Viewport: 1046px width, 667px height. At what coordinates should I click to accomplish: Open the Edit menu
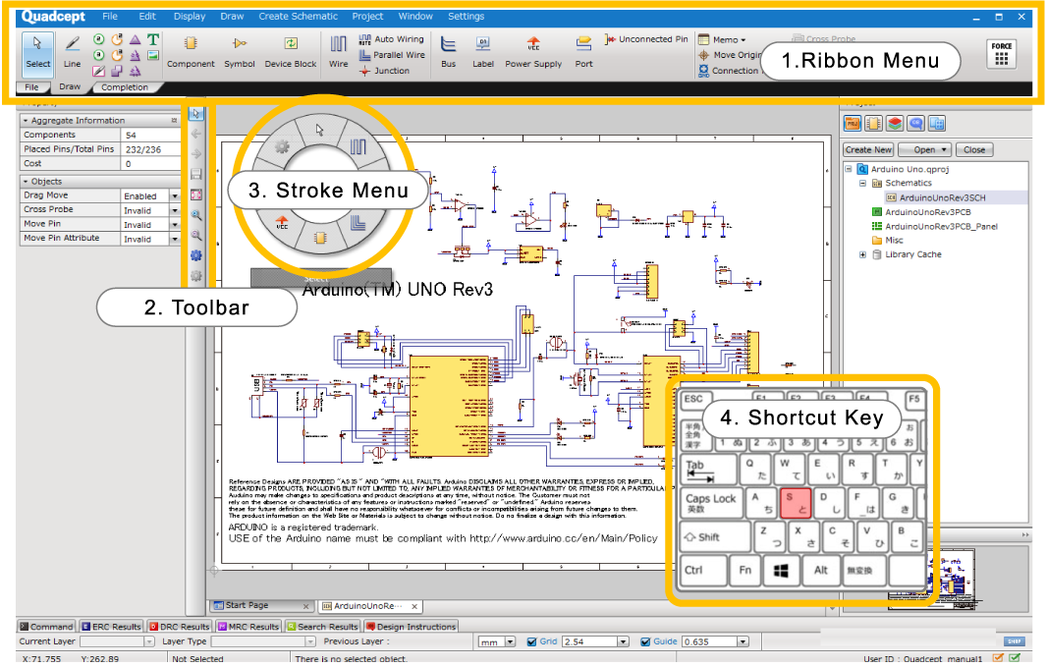click(147, 16)
